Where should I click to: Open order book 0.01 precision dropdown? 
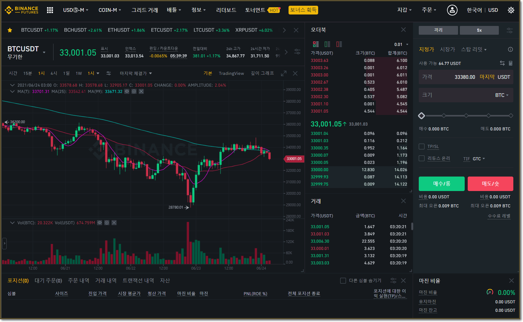pyautogui.click(x=401, y=44)
